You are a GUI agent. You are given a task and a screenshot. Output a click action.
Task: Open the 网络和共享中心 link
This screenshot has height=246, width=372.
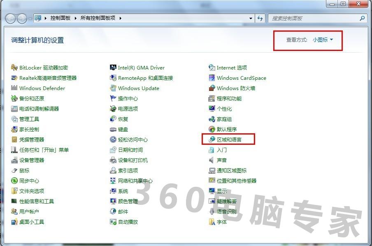point(135,181)
